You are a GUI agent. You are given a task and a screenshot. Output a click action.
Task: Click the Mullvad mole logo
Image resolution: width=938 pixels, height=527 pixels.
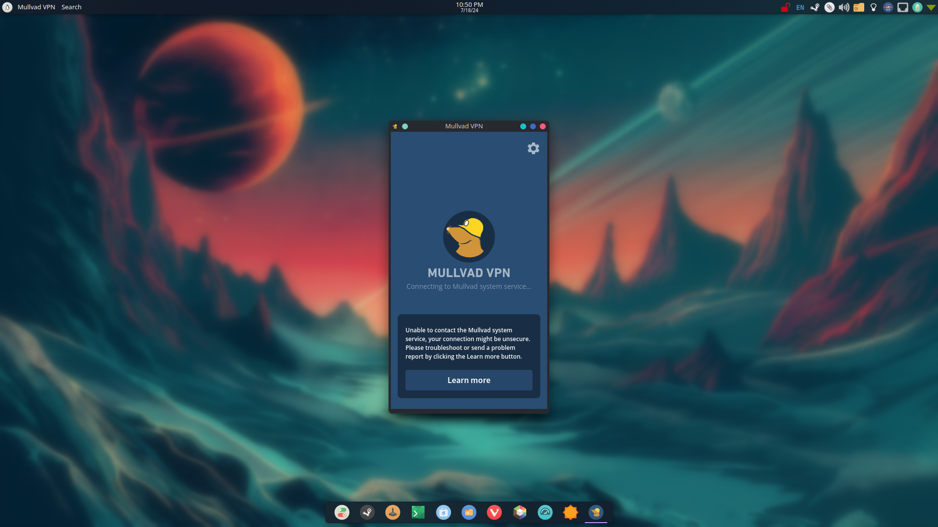[x=469, y=237]
